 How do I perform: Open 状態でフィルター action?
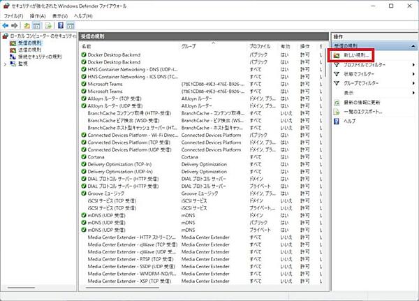click(x=359, y=74)
